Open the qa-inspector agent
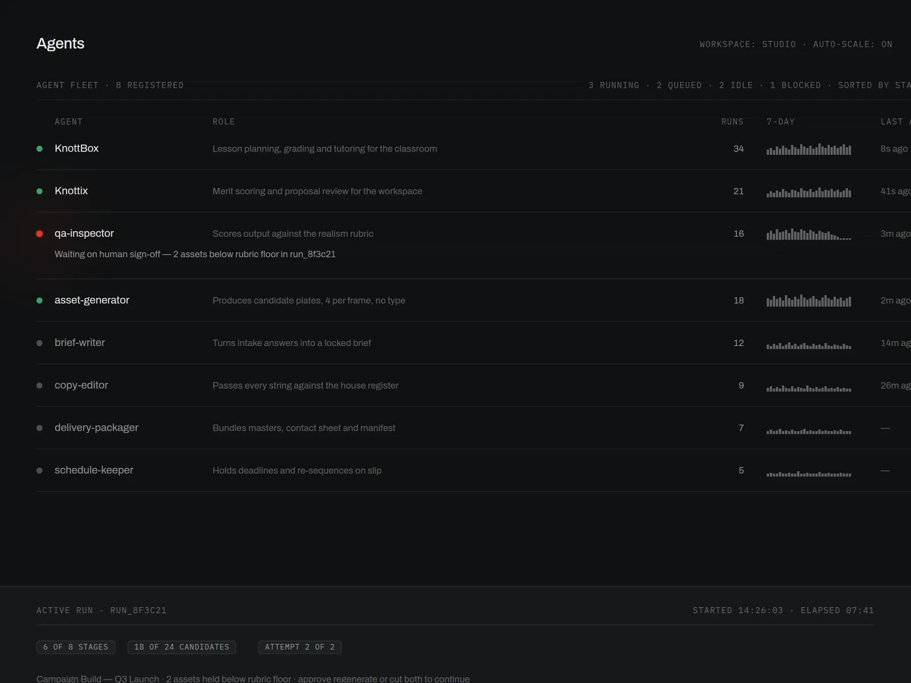911x683 pixels. (84, 233)
